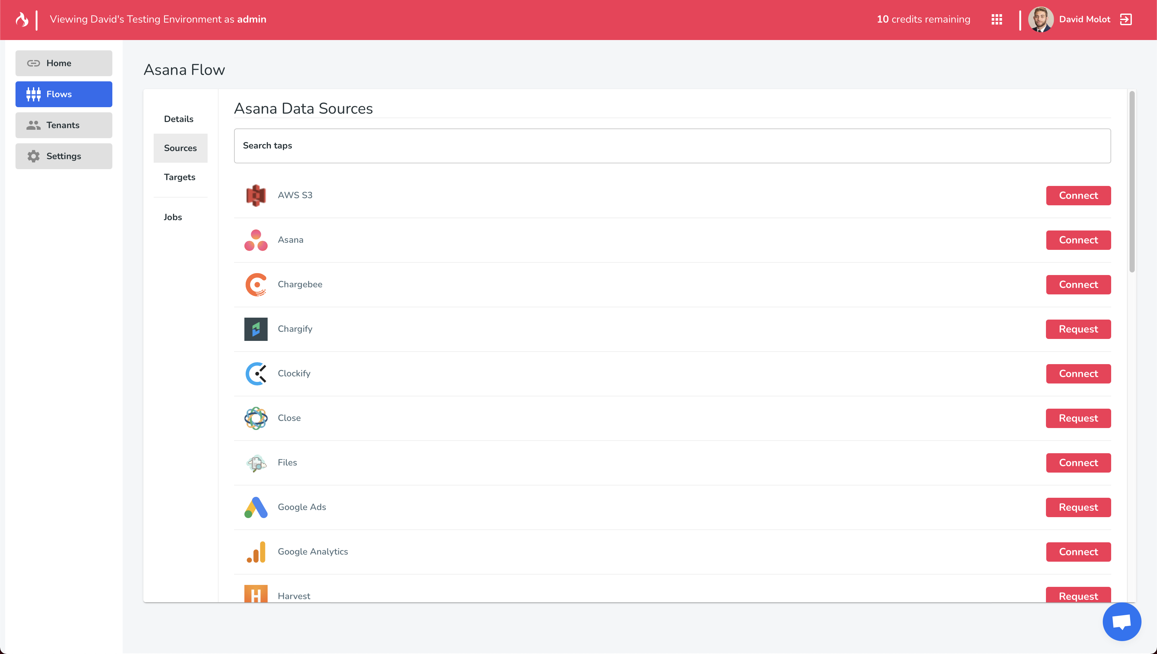Click the Harvest logo icon
1157x654 pixels.
[x=256, y=593]
